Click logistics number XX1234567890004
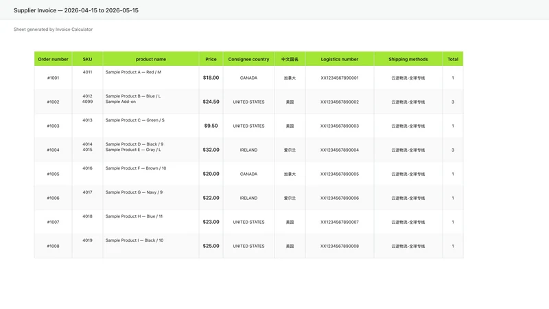The height and width of the screenshot is (309, 549). tap(340, 150)
